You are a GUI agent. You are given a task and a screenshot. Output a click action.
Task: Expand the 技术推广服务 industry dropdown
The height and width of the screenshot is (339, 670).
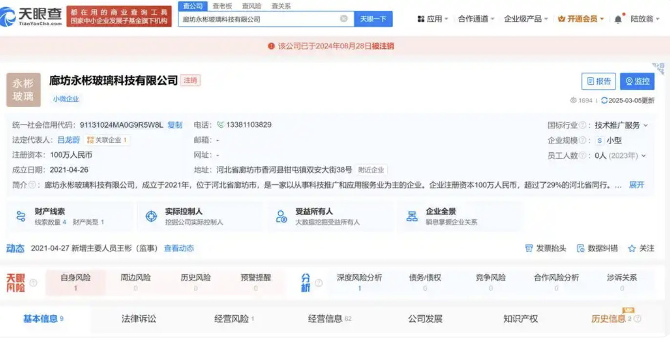coord(646,125)
